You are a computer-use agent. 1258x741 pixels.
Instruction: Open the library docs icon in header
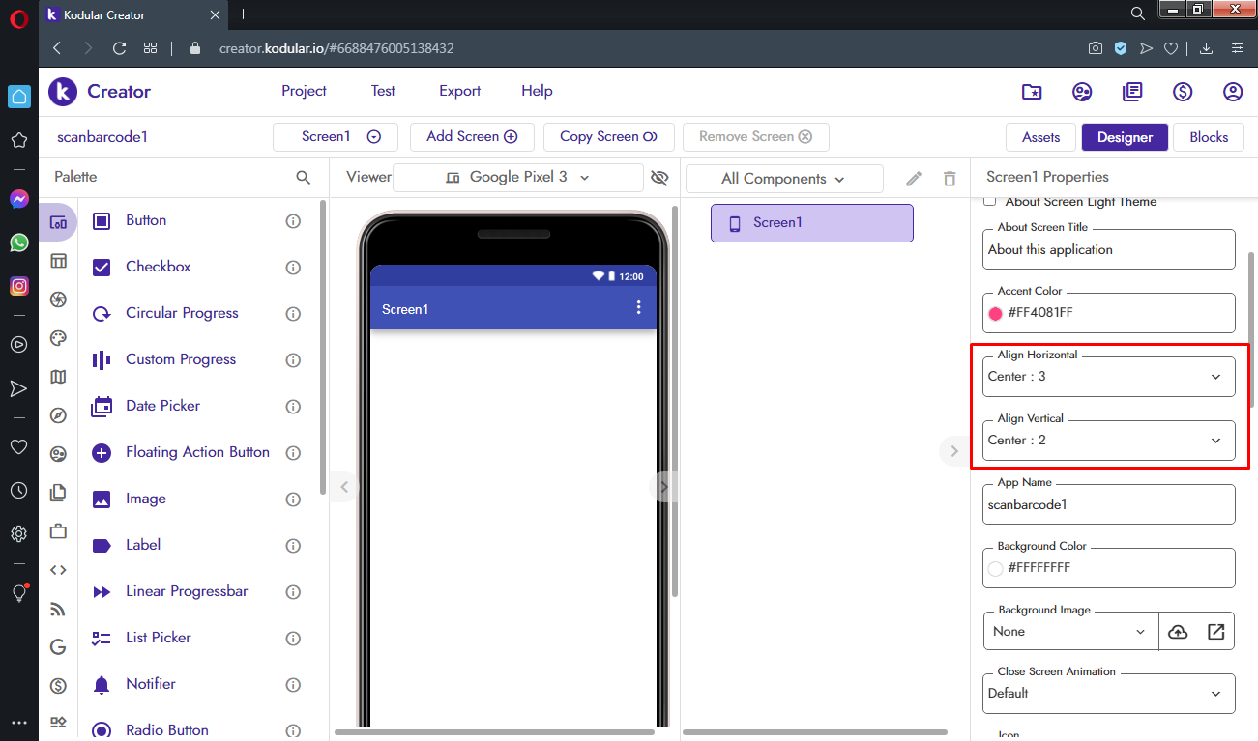click(x=1132, y=92)
